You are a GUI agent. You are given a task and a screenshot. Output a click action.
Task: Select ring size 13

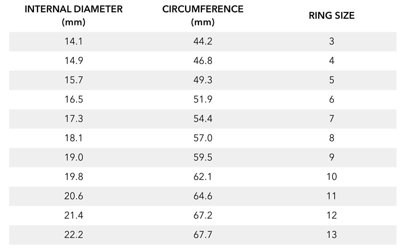click(x=331, y=235)
